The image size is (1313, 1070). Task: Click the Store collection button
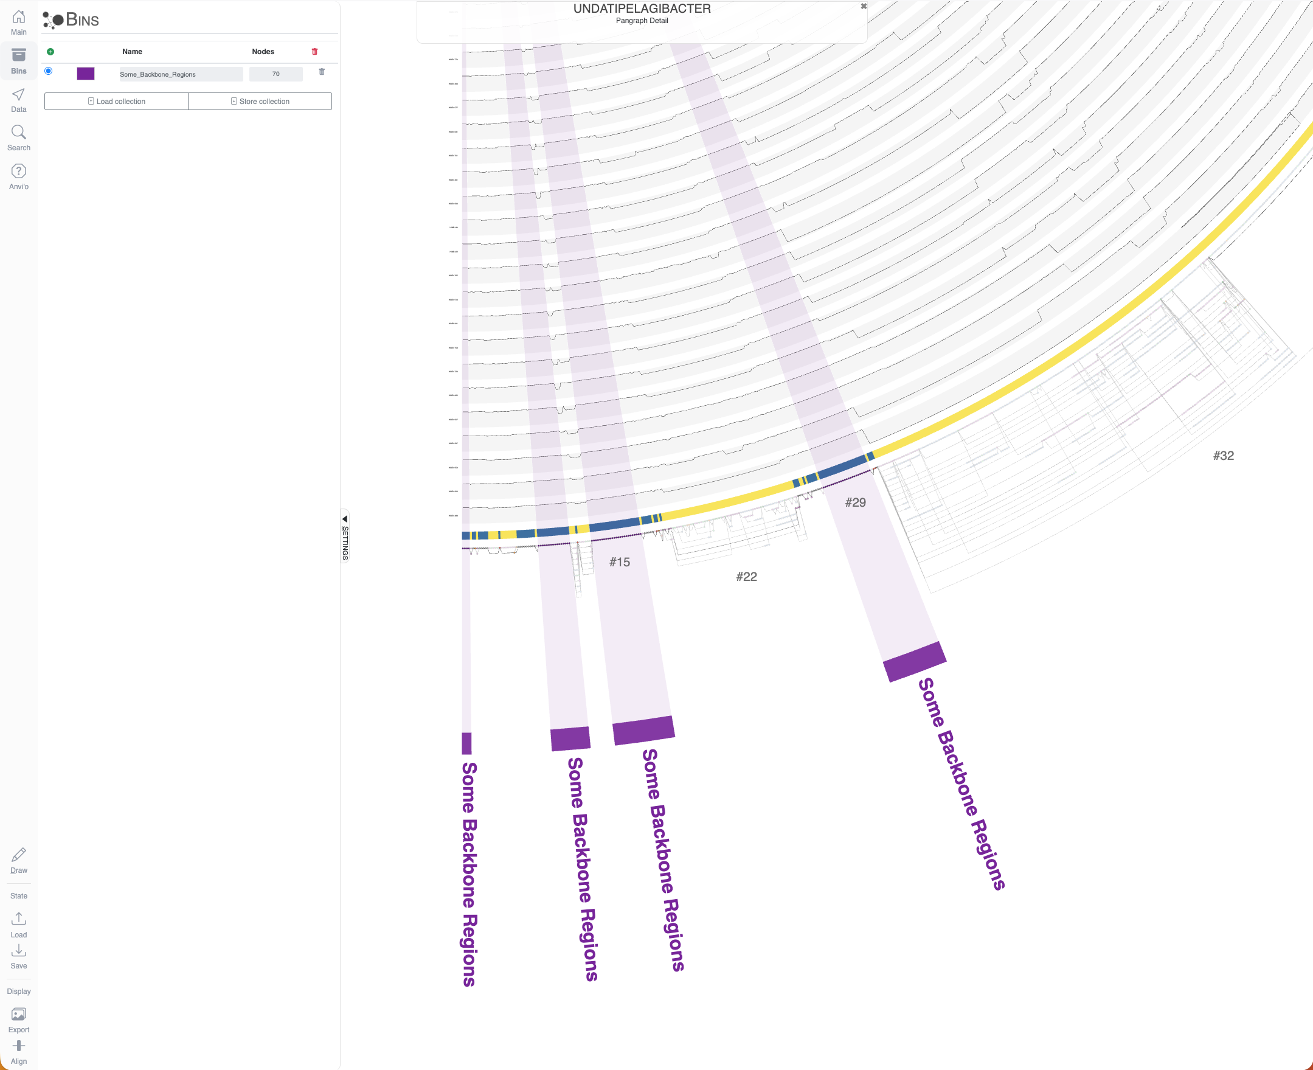click(x=260, y=101)
